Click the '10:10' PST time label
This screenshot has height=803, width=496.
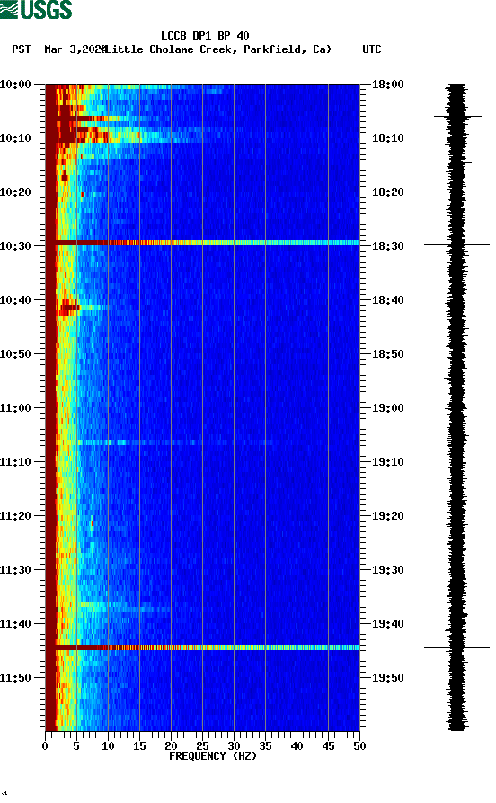click(x=15, y=138)
